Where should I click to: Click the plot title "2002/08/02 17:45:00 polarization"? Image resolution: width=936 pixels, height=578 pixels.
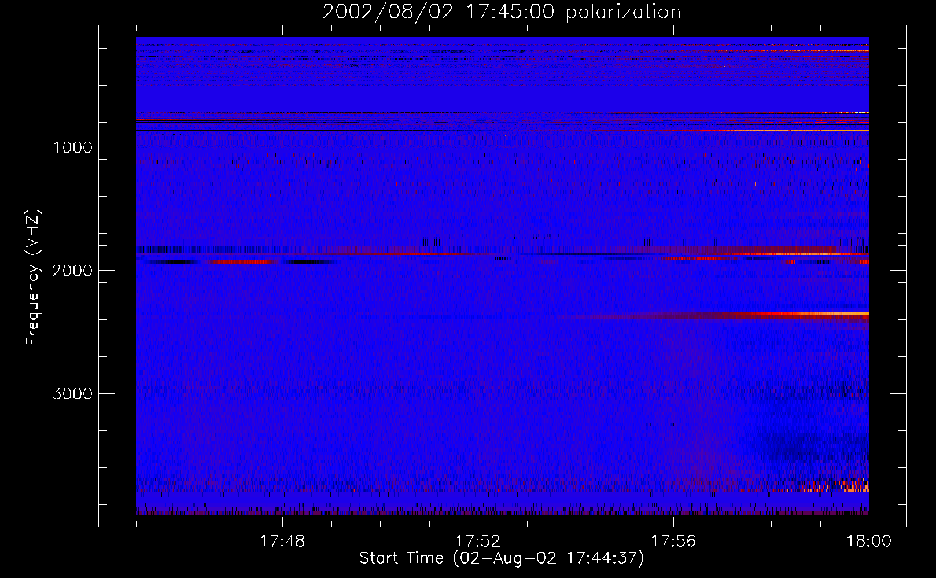(502, 12)
